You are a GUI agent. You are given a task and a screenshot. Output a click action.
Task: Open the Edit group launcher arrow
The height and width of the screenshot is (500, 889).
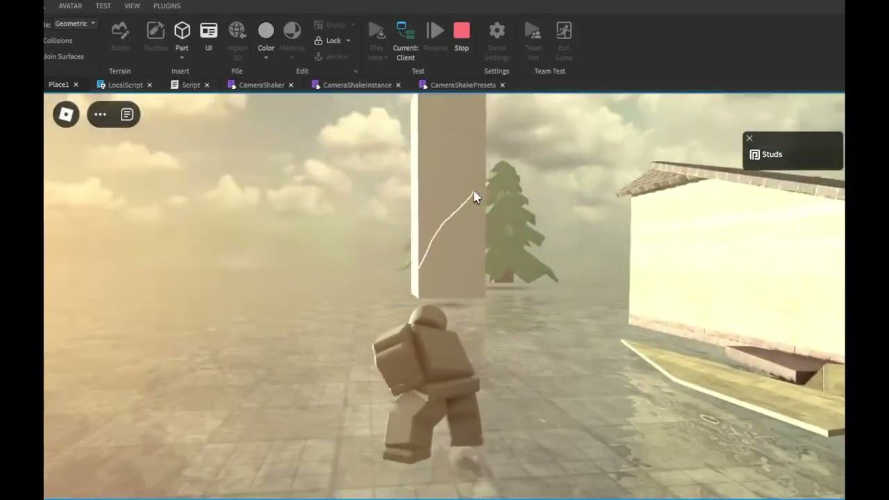pyautogui.click(x=356, y=72)
